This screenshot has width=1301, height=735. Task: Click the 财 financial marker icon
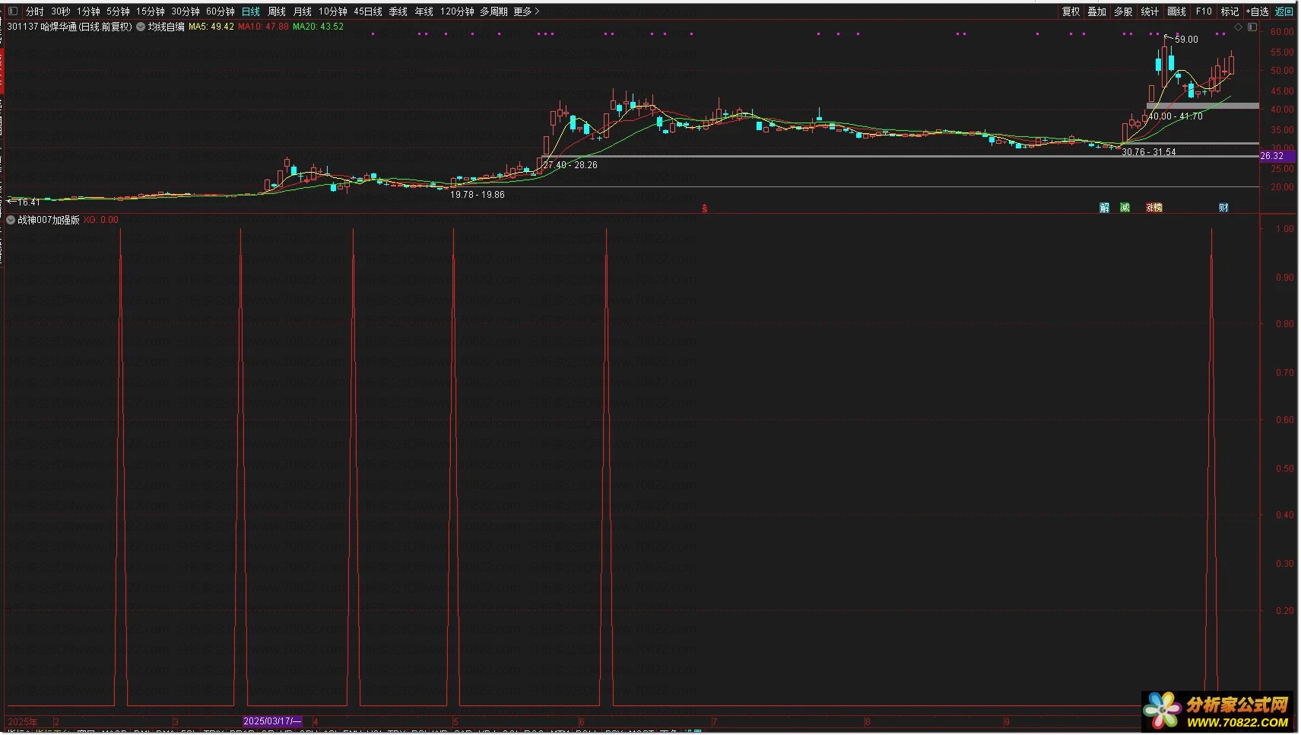pyautogui.click(x=1223, y=208)
